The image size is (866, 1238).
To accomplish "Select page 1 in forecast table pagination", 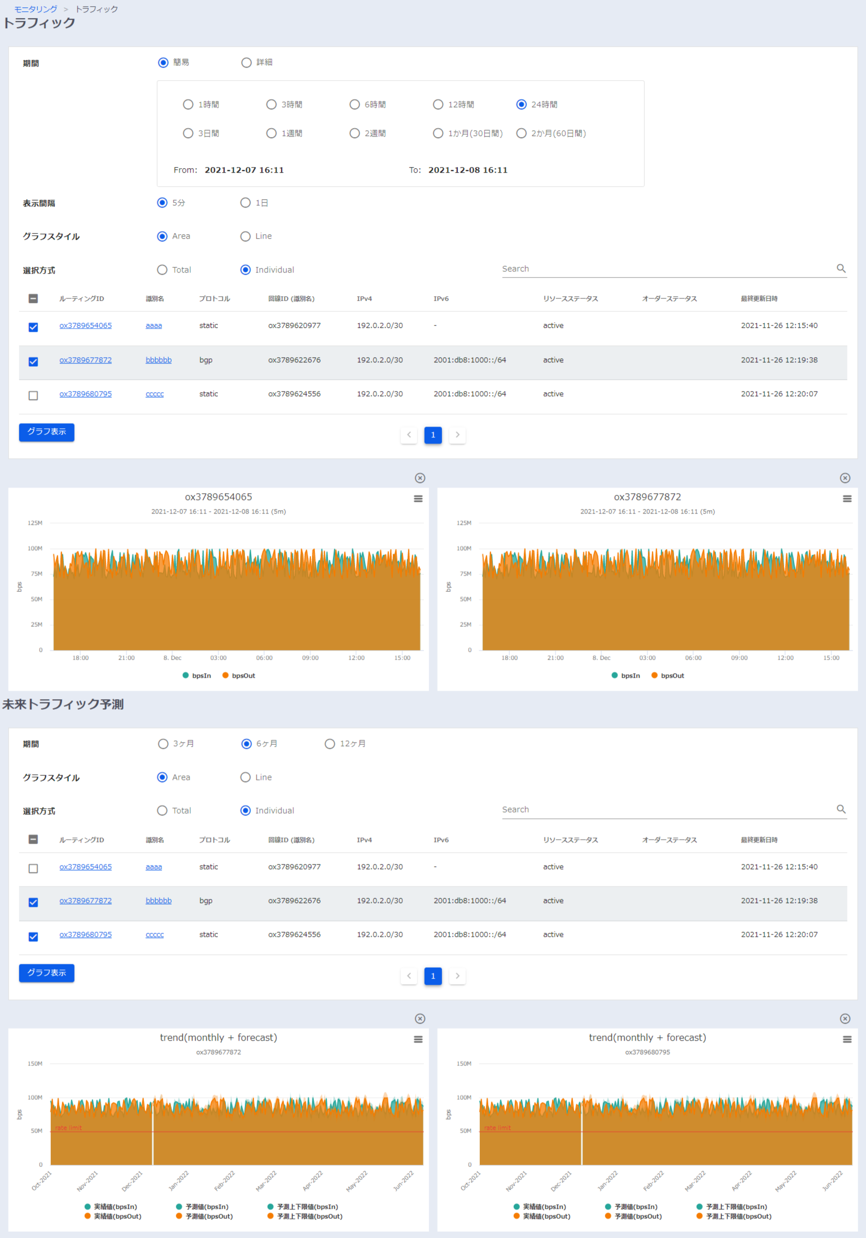I will tap(433, 976).
